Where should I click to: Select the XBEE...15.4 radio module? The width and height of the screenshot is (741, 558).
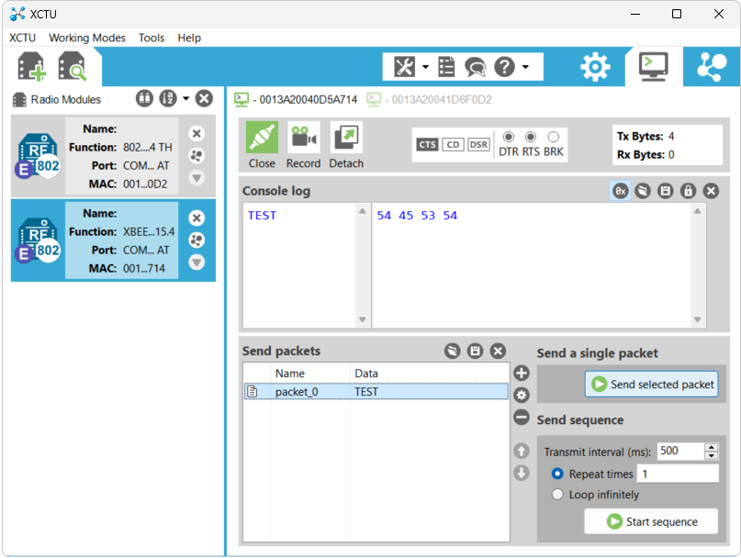tap(114, 240)
